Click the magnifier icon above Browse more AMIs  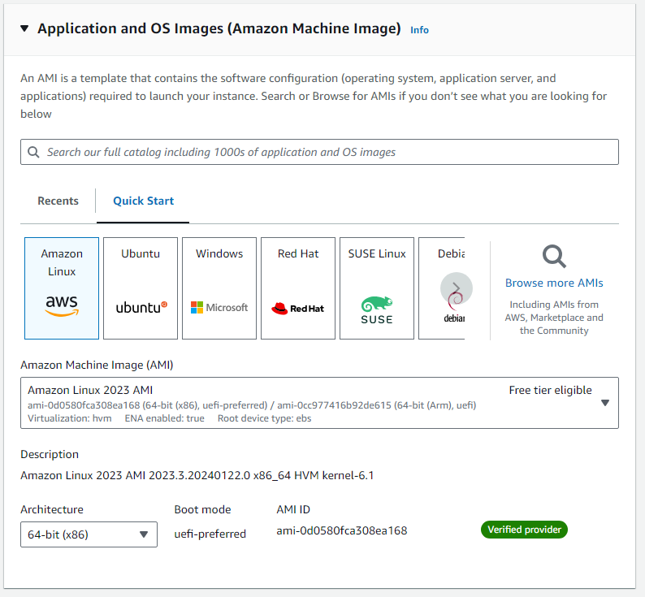coord(554,257)
